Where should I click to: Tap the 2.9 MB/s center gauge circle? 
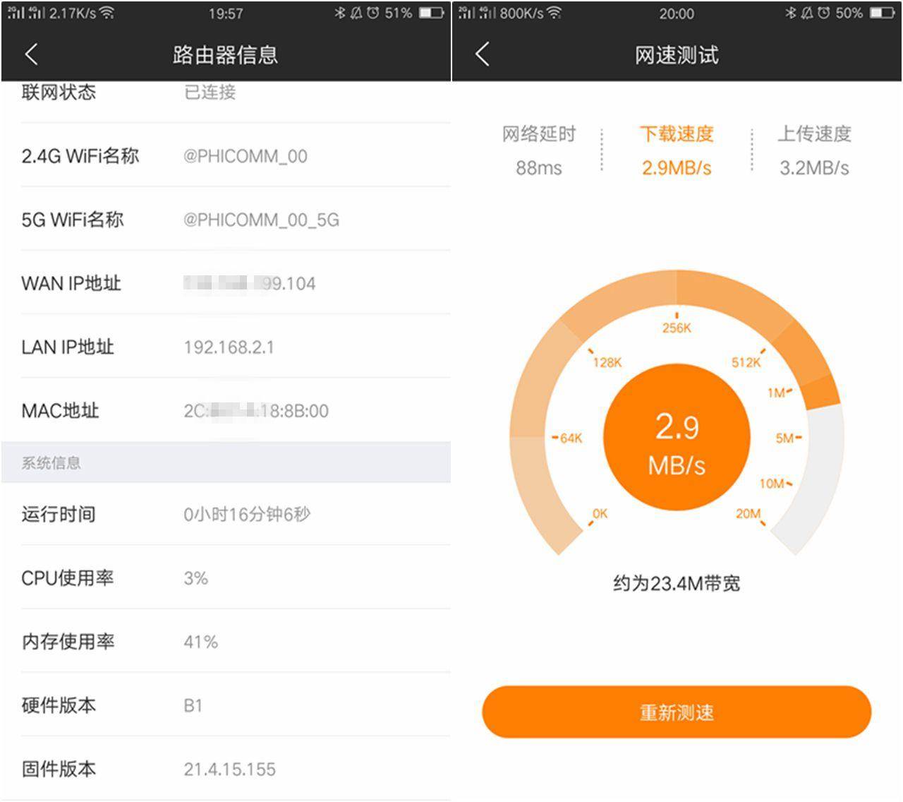677,437
